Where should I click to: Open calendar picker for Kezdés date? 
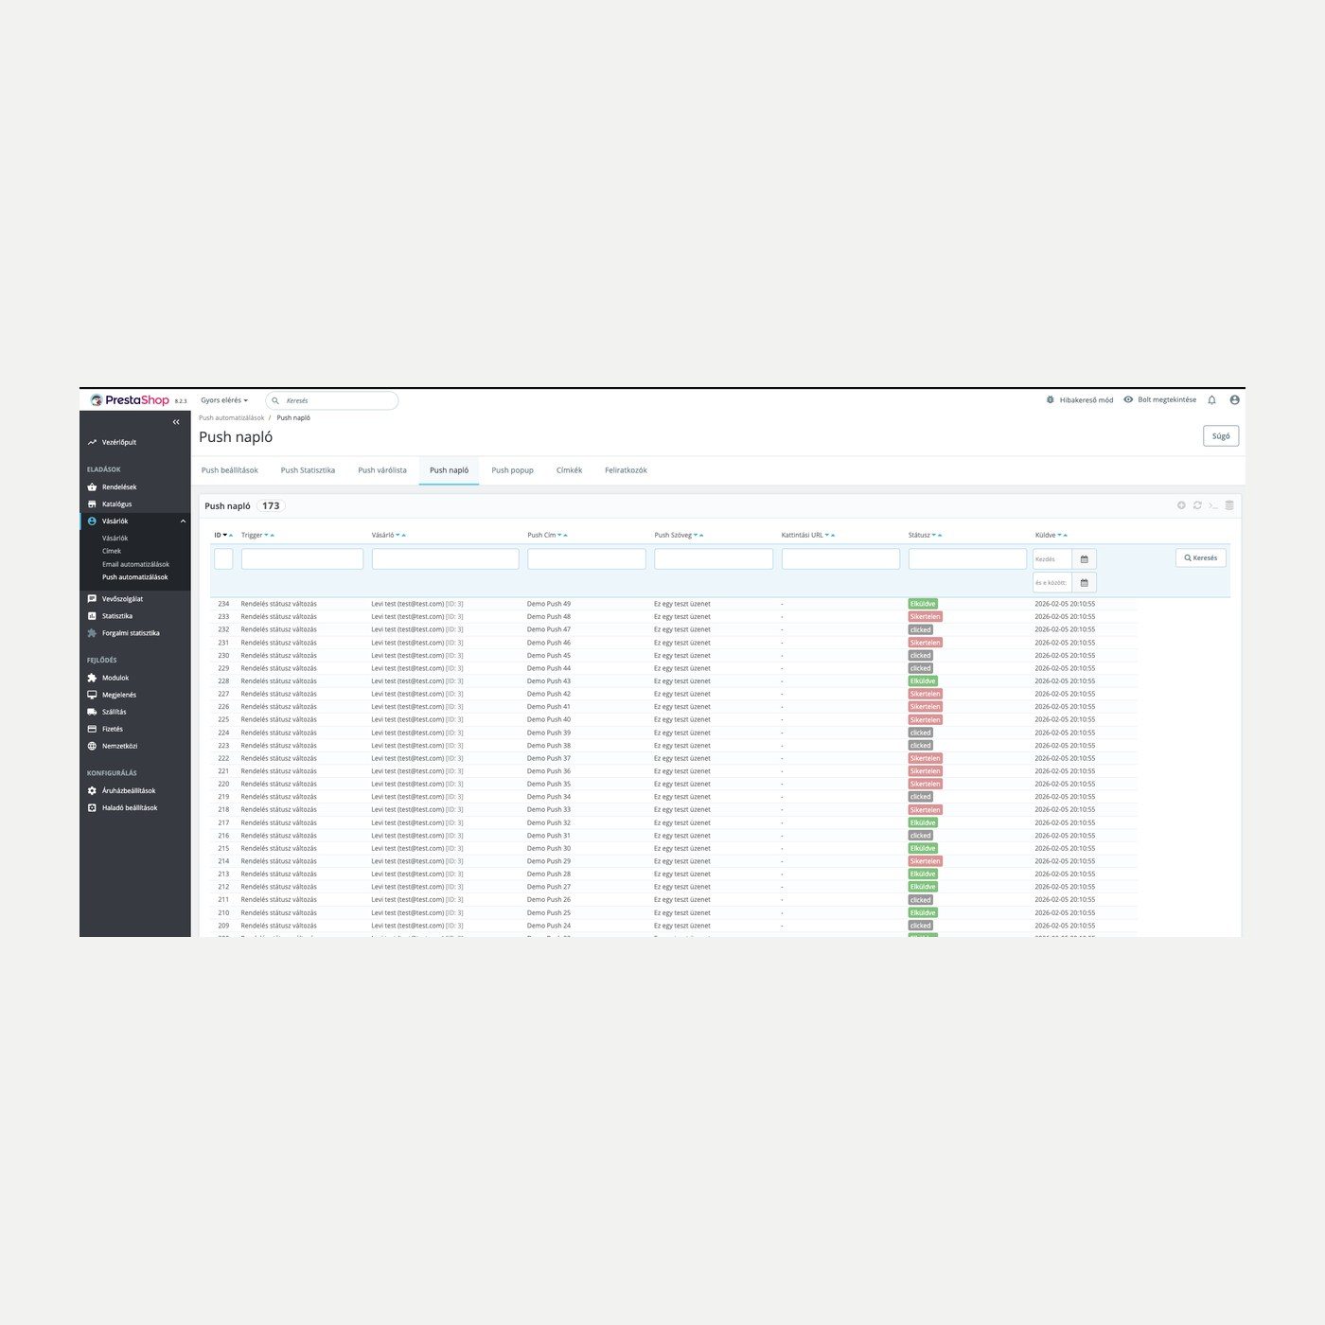1085,559
